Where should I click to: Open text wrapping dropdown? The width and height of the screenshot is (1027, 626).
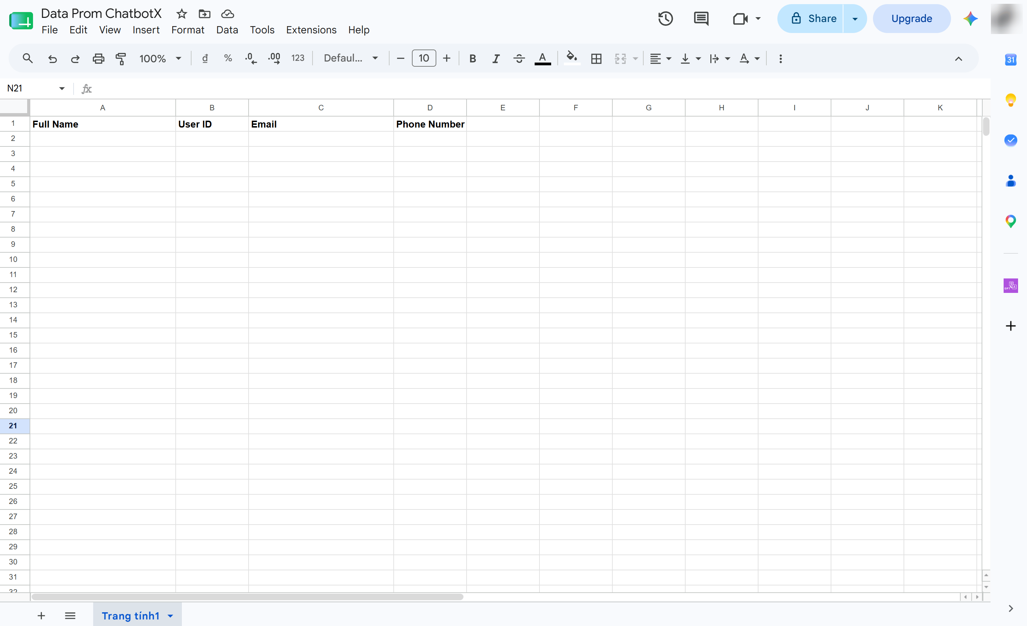[719, 58]
